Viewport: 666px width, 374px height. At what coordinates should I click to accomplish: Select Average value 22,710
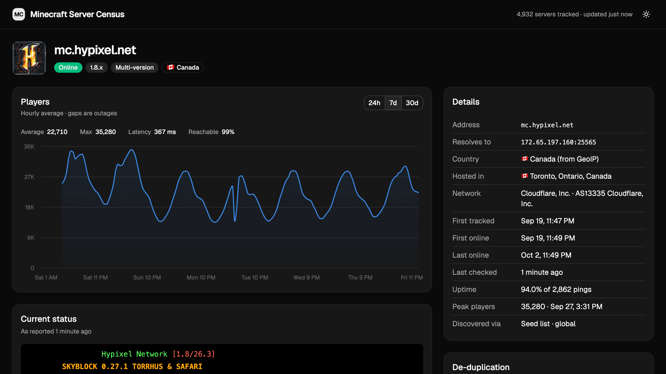click(x=57, y=132)
